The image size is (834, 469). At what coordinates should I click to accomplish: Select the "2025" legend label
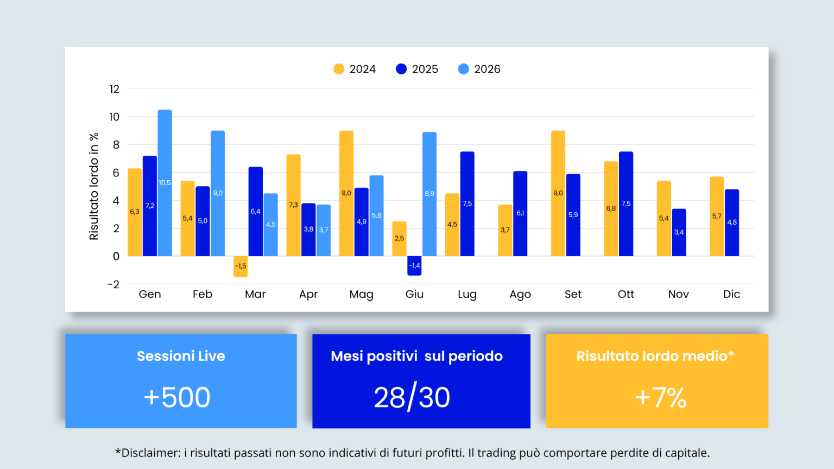click(x=425, y=69)
